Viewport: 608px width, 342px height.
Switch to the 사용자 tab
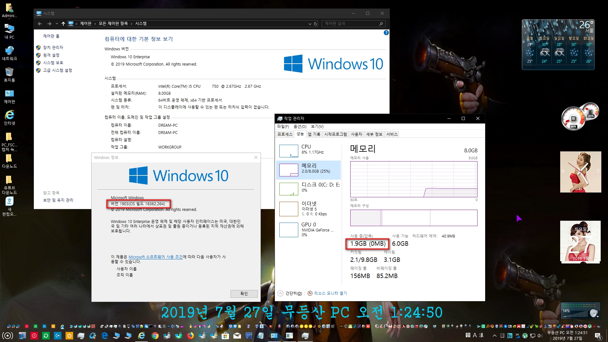(x=357, y=134)
